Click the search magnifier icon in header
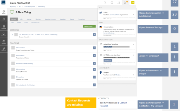This screenshot has height=111, width=180. 105,3
